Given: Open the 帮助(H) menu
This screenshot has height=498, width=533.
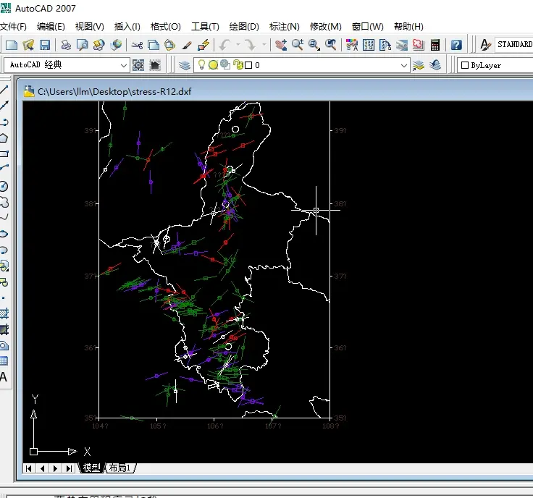Looking at the screenshot, I should (x=408, y=27).
